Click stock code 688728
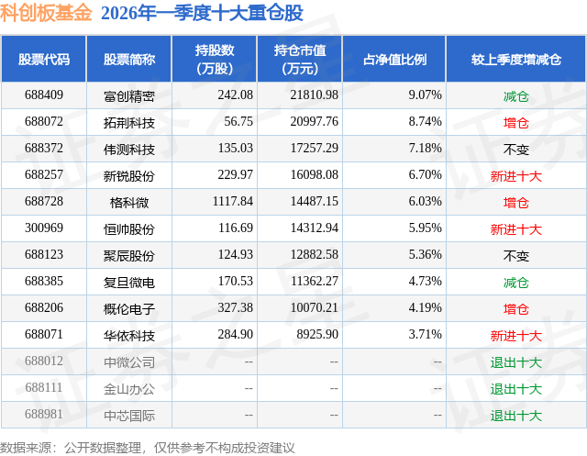This screenshot has height=456, width=587. pos(44,202)
